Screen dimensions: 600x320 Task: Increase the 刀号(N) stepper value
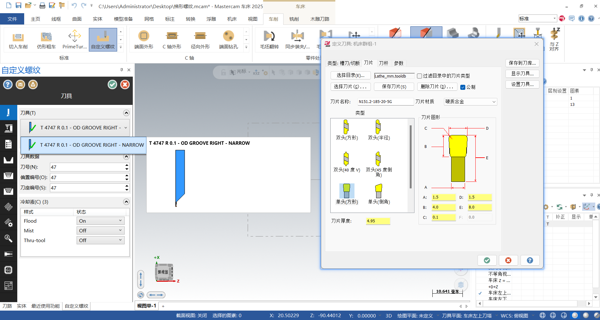point(127,165)
